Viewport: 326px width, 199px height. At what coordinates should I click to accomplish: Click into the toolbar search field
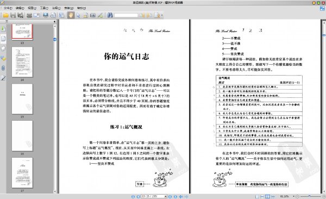pos(126,15)
